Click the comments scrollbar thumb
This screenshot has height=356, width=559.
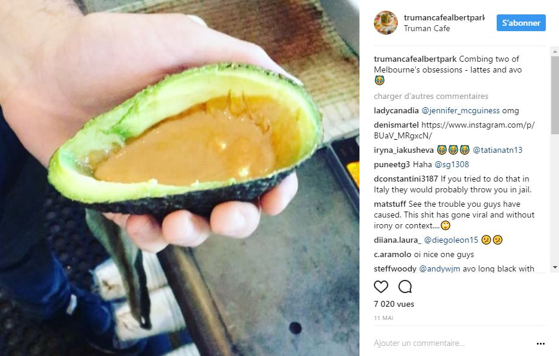555,95
